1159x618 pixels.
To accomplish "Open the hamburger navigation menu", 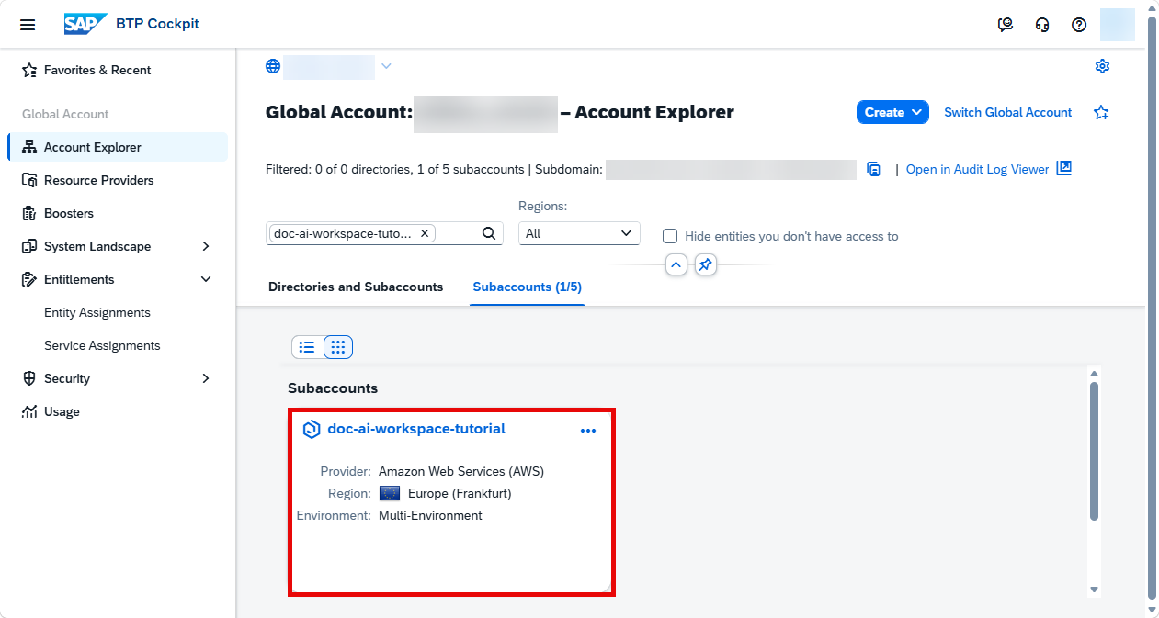I will click(28, 25).
